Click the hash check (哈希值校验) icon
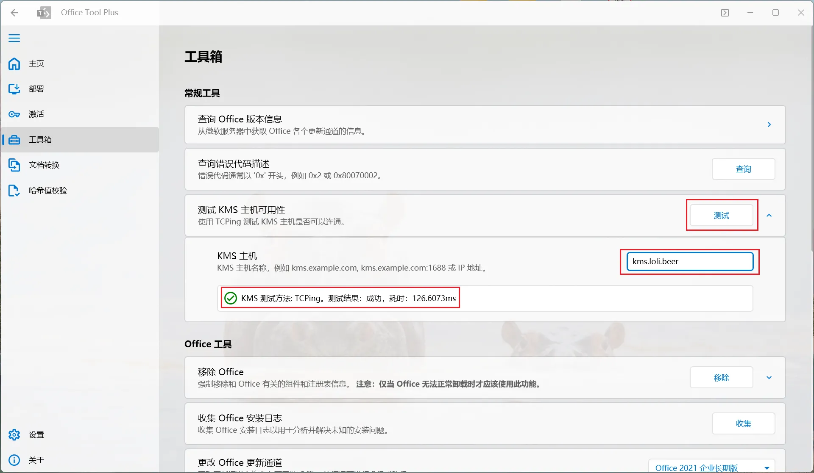Image resolution: width=814 pixels, height=473 pixels. click(14, 191)
